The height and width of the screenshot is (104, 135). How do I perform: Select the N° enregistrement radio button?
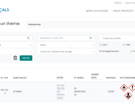[131, 51]
